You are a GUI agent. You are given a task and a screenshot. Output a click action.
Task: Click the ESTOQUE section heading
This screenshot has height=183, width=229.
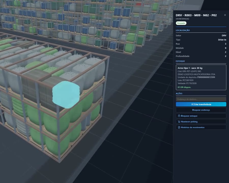pyautogui.click(x=180, y=61)
